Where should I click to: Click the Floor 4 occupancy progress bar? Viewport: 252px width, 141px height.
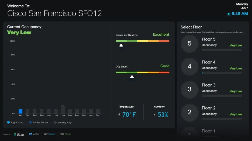point(222,73)
